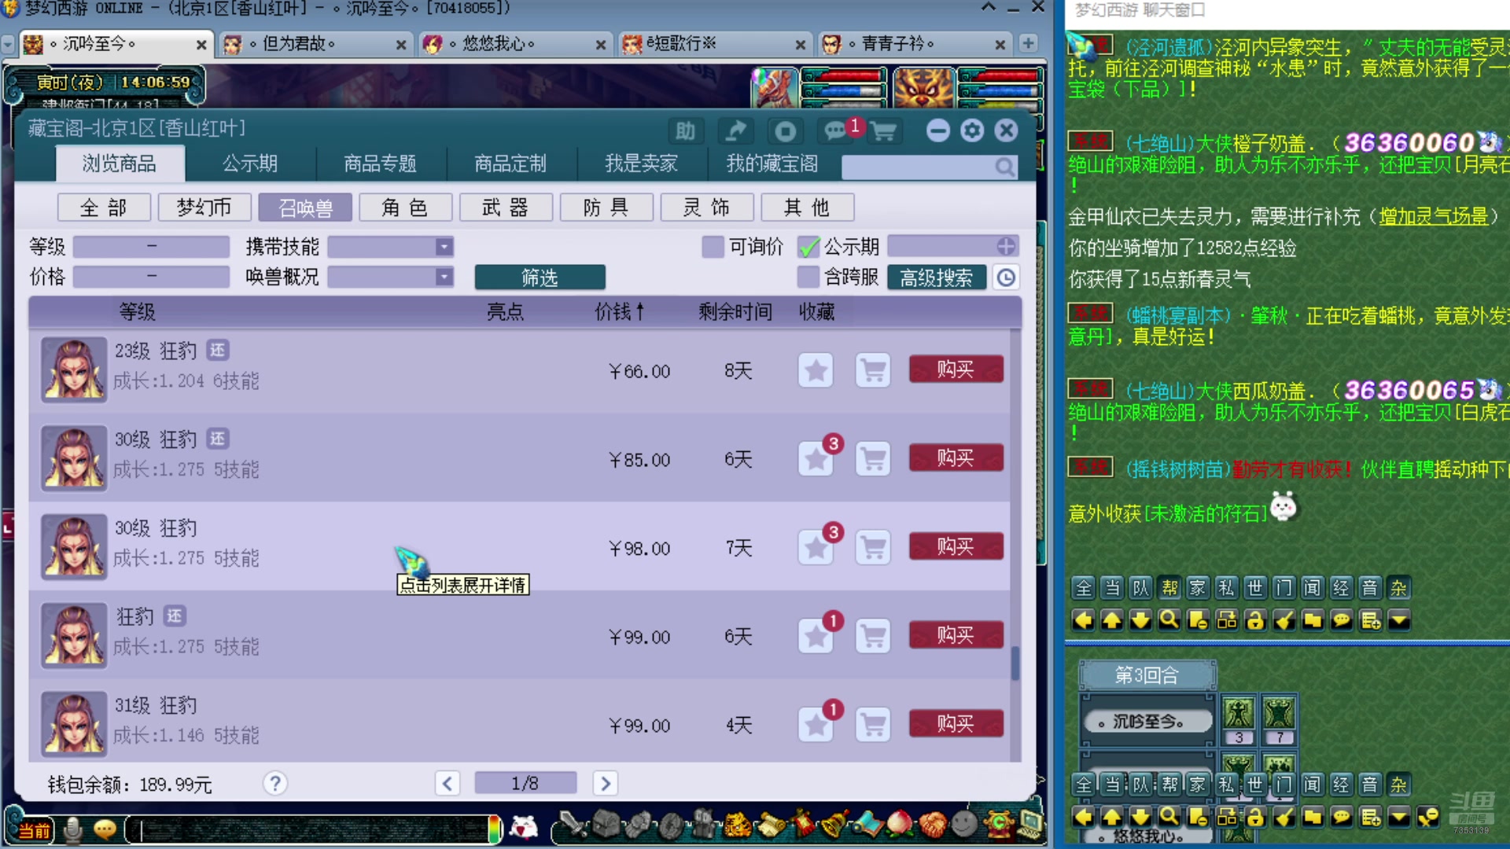1510x849 pixels.
Task: Favorite the ¥66.00 狂豹 listing star
Action: click(816, 370)
